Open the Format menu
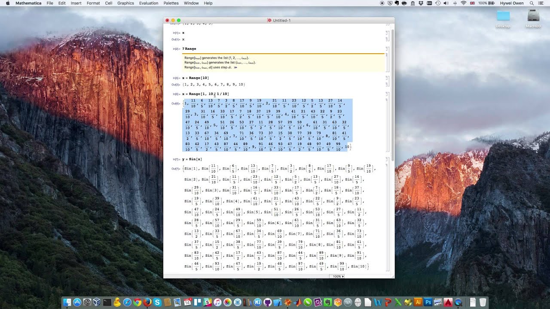 (x=93, y=3)
